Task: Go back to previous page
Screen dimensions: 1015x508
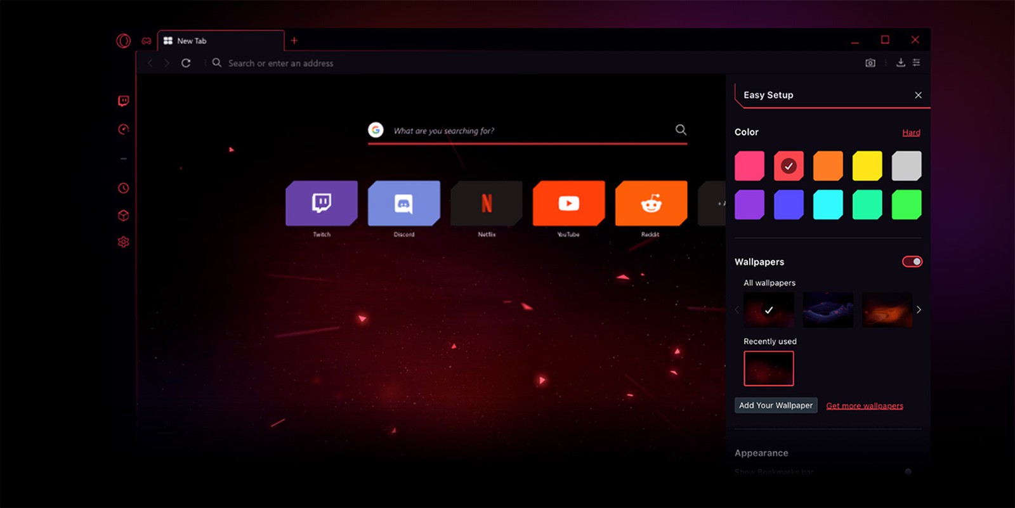Action: [x=150, y=63]
